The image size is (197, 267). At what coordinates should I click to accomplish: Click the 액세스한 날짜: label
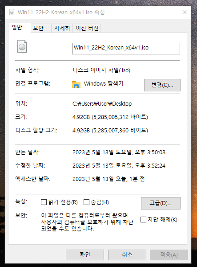(x=33, y=179)
